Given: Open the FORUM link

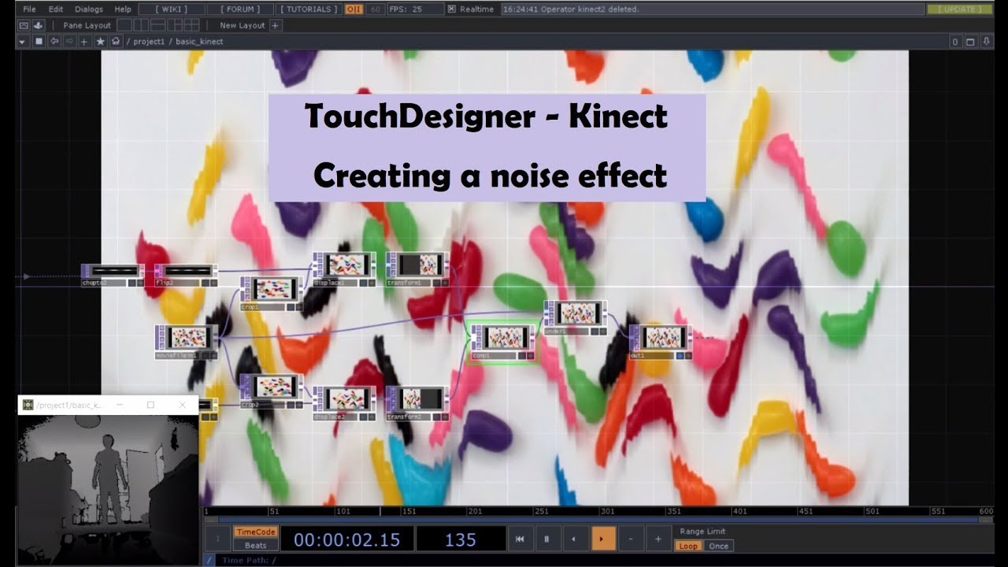Looking at the screenshot, I should [240, 9].
